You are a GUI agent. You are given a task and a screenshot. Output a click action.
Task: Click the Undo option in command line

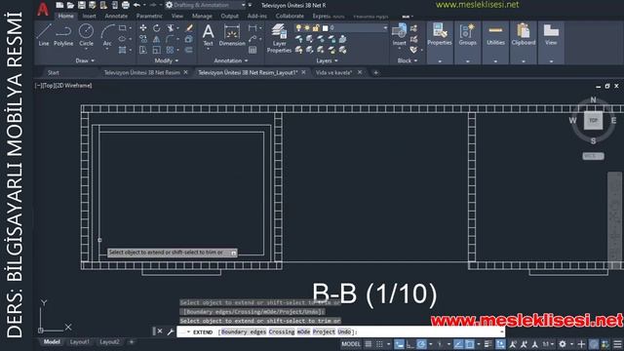click(344, 331)
